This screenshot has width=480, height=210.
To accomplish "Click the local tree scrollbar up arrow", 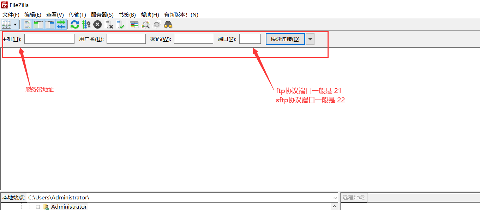I will (x=335, y=206).
